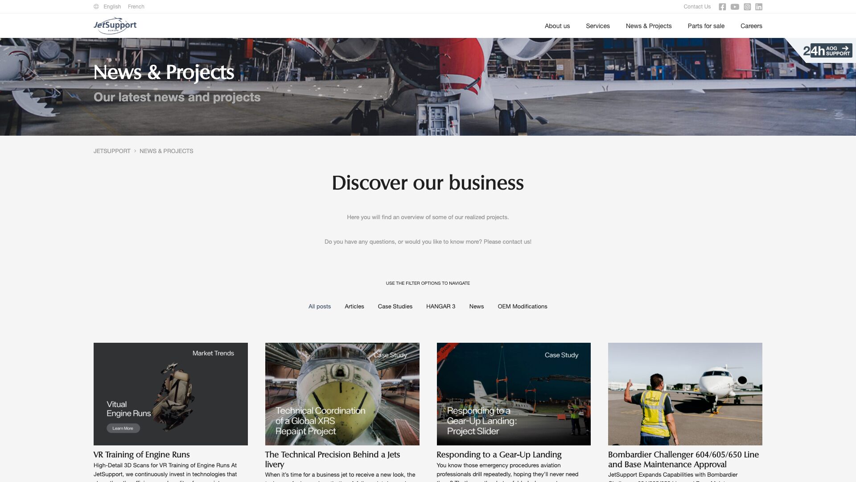Open the 24h AOG Support badge
856x482 pixels.
pyautogui.click(x=827, y=50)
